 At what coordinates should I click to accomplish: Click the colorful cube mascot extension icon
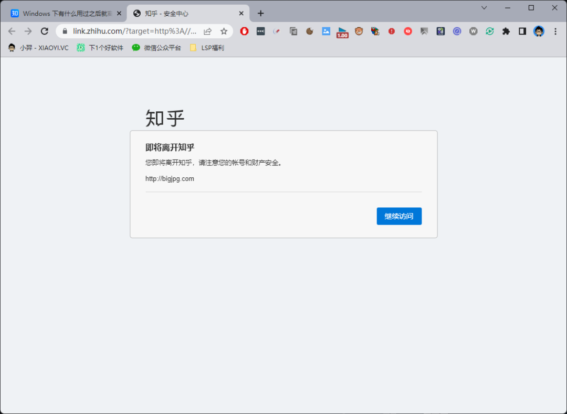tap(375, 31)
